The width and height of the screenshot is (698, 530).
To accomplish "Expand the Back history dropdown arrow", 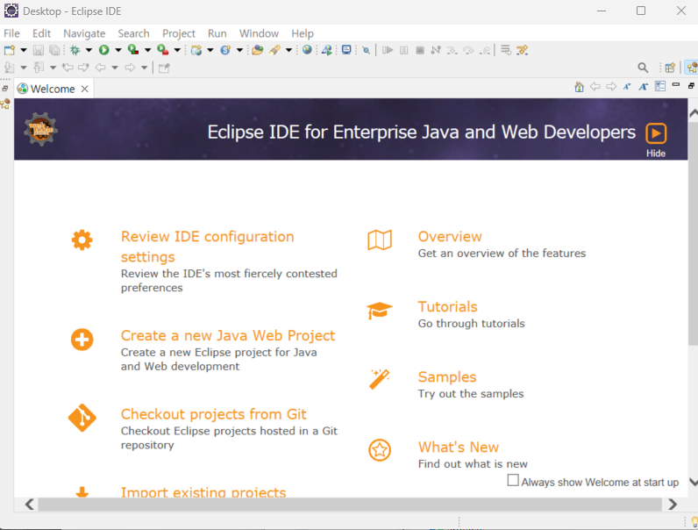I will pos(115,68).
